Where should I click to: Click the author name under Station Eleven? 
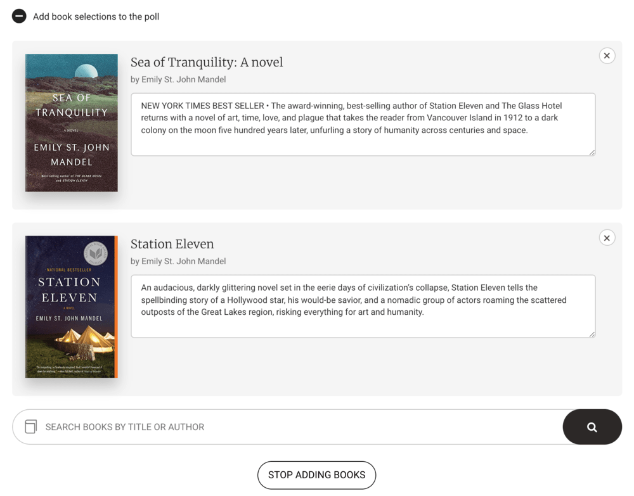[x=178, y=261]
